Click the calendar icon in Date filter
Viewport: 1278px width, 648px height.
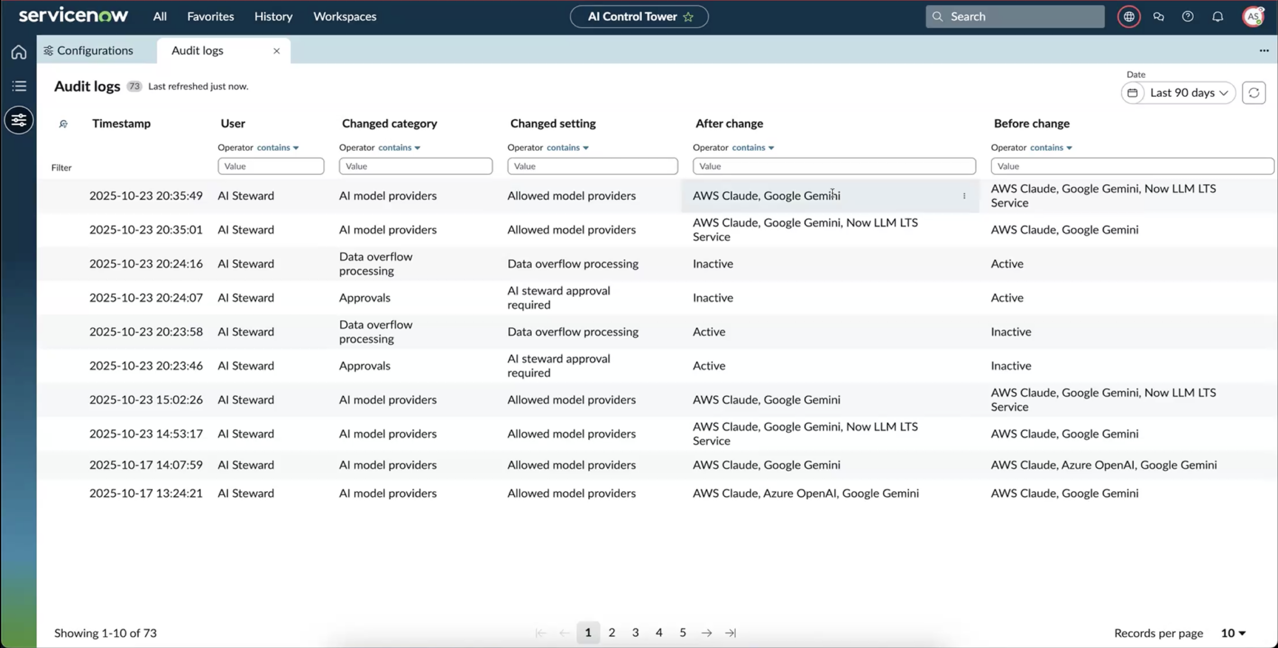pyautogui.click(x=1133, y=93)
